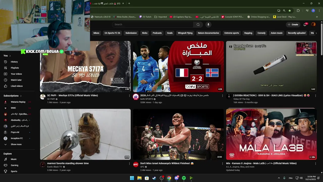Open Windows Start menu
This screenshot has height=182, width=323.
tap(132, 178)
